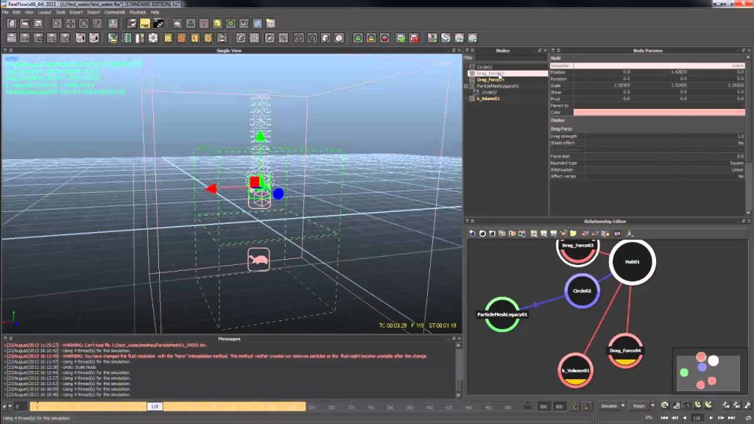Select the Circle02 entry at top of Nodes list

(x=485, y=67)
